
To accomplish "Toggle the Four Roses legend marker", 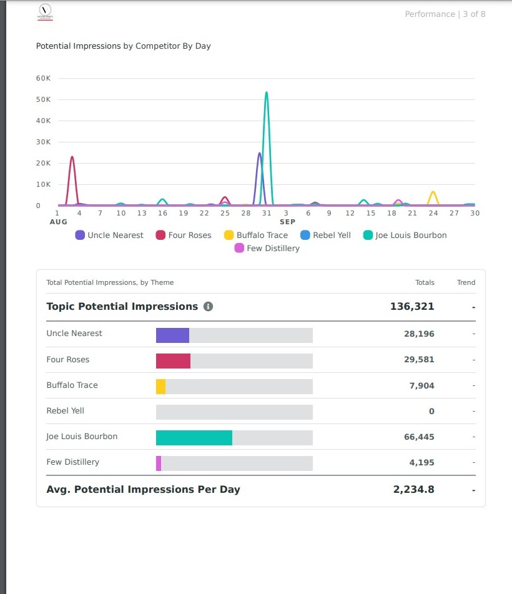I will coord(160,235).
